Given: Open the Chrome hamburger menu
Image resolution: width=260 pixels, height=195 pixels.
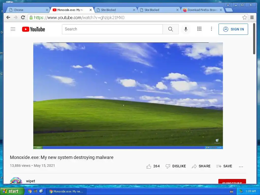Looking at the screenshot, I should 252,18.
